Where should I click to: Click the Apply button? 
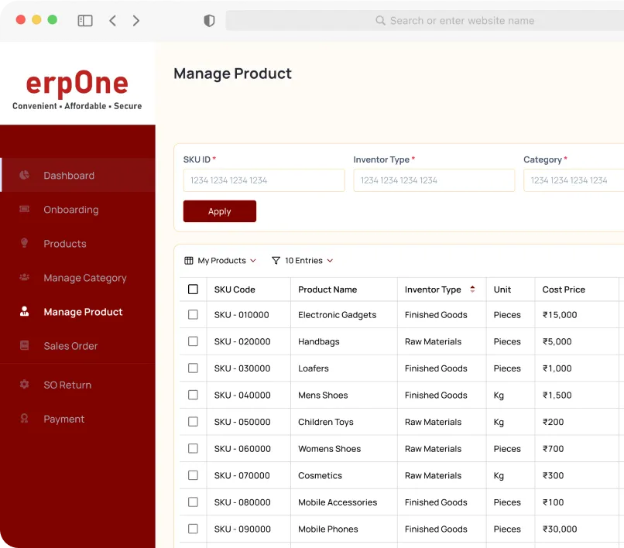pyautogui.click(x=220, y=211)
